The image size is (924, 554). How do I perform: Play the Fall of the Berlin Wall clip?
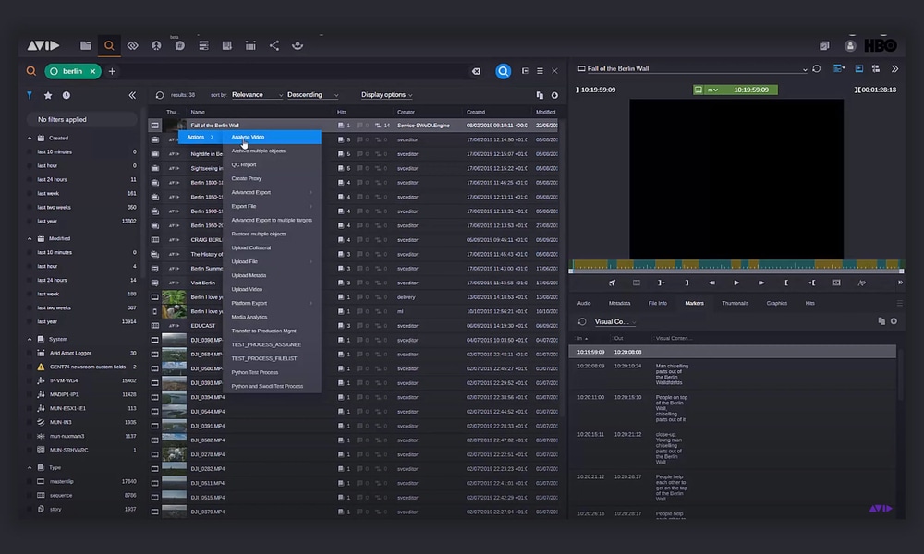coord(736,283)
